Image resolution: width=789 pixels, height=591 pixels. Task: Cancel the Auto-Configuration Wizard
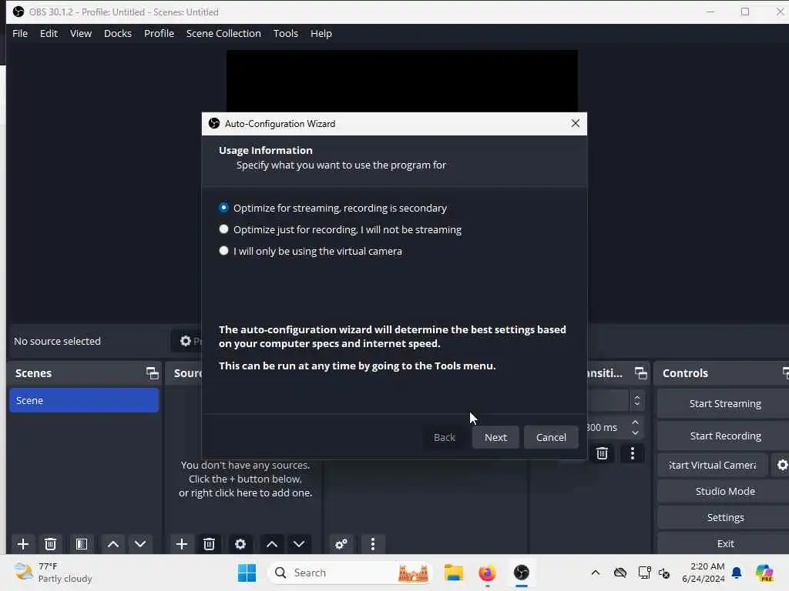pos(551,437)
